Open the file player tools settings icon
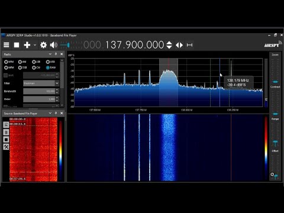The width and height of the screenshot is (284, 213). click(6, 147)
